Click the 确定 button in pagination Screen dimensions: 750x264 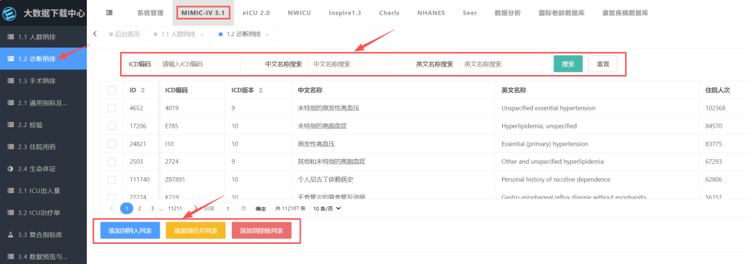[x=260, y=208]
